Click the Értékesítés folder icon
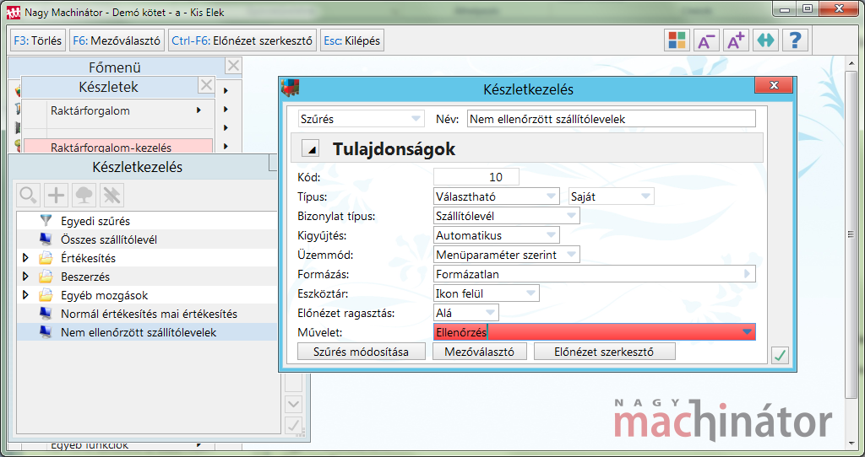This screenshot has height=457, width=865. [x=46, y=258]
